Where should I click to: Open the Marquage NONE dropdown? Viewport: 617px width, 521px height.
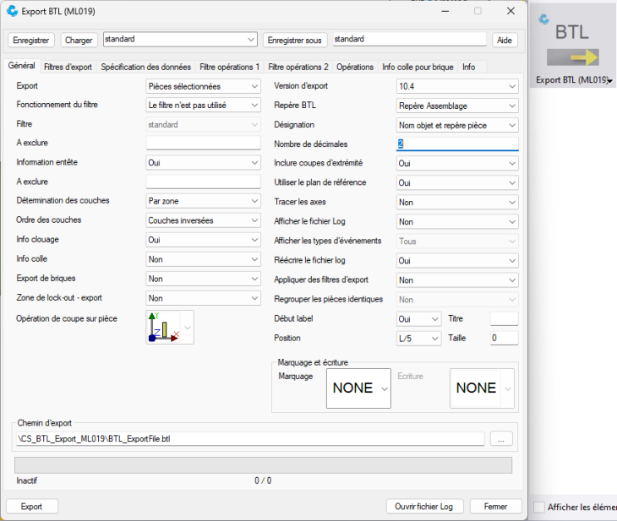[x=358, y=388]
